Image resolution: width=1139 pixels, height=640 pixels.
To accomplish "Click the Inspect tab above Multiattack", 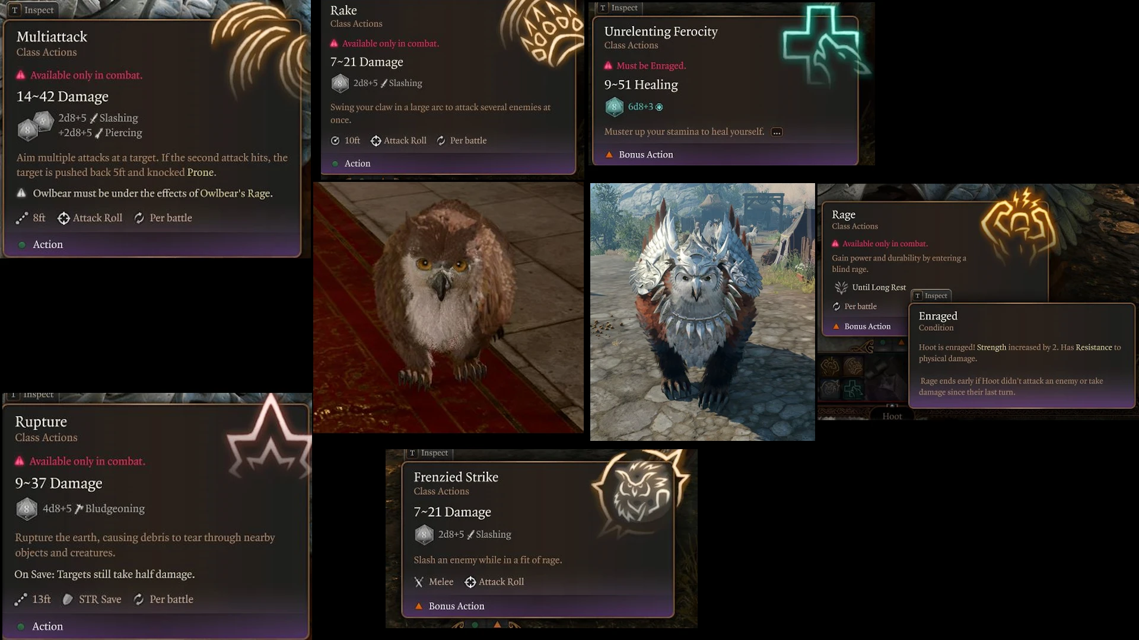I will pos(33,10).
